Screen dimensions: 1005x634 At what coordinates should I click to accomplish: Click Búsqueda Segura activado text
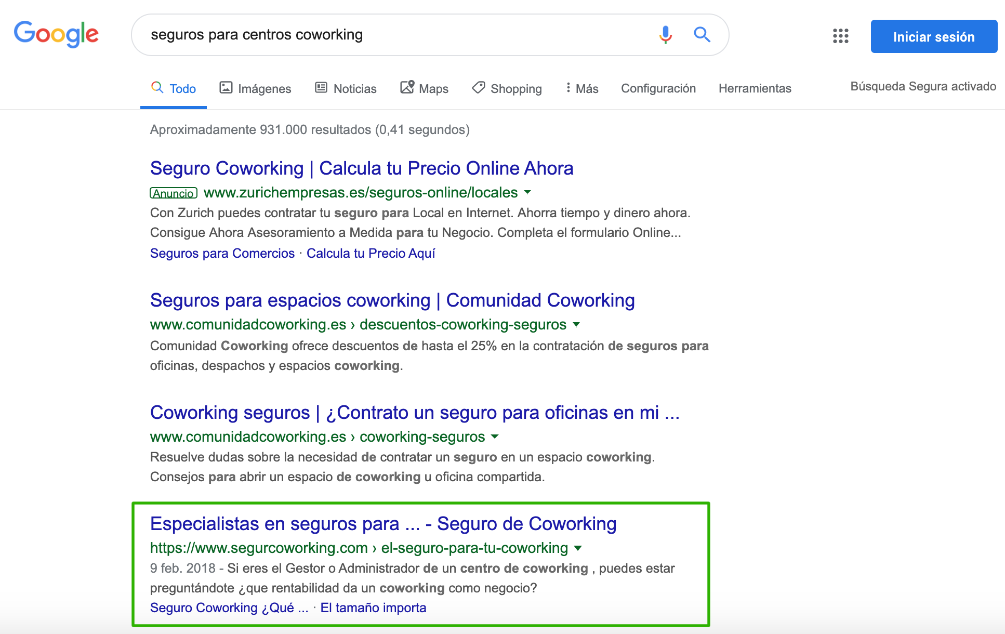click(x=923, y=86)
